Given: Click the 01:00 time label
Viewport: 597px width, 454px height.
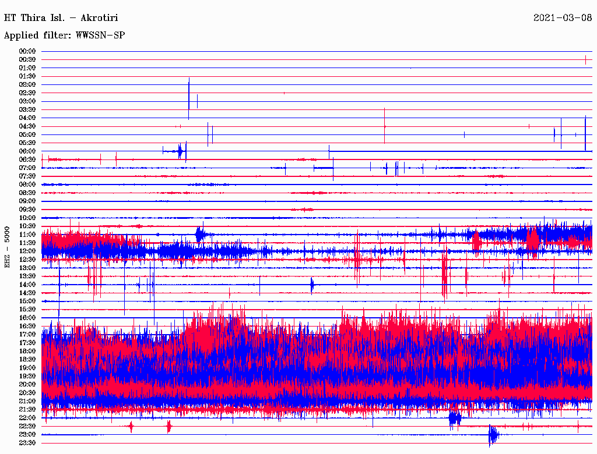Looking at the screenshot, I should (x=27, y=68).
